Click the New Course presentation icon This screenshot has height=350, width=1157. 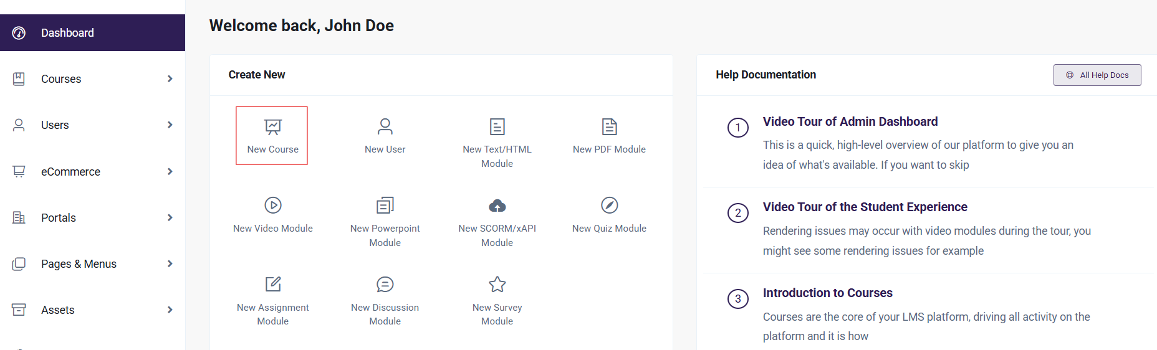click(273, 127)
